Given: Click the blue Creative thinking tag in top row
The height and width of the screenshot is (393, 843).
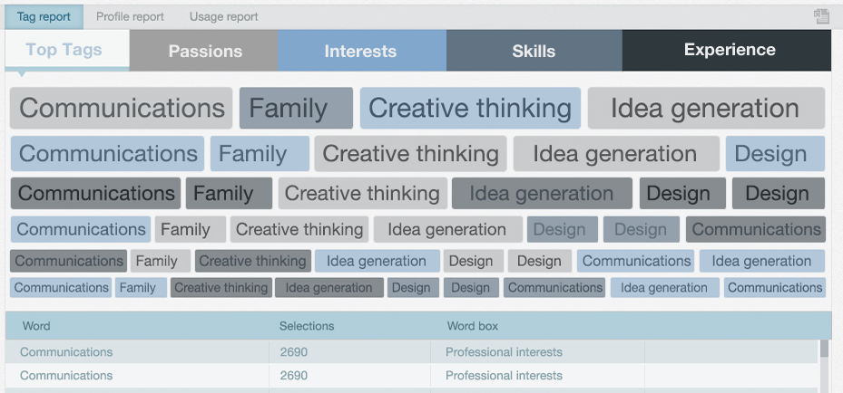Looking at the screenshot, I should coord(470,108).
